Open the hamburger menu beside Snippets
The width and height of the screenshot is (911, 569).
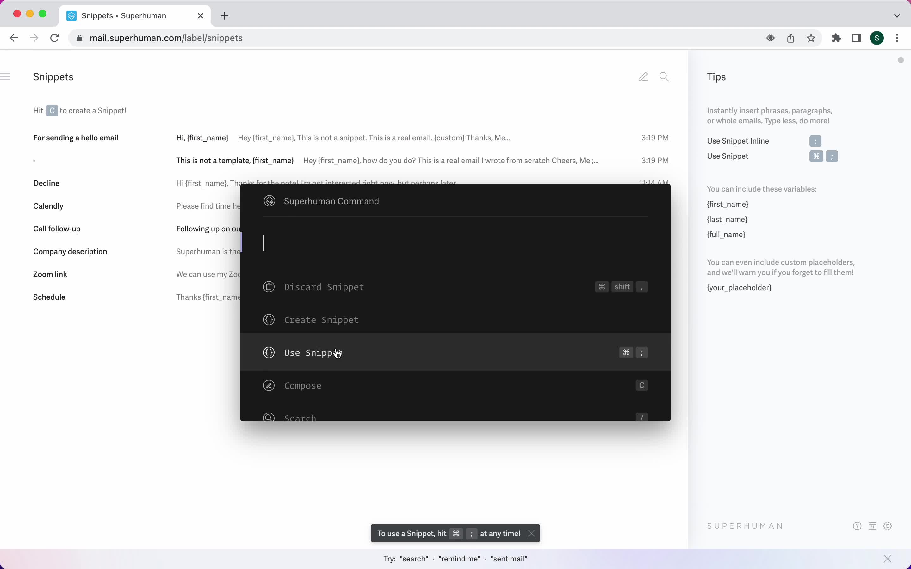[x=5, y=77]
